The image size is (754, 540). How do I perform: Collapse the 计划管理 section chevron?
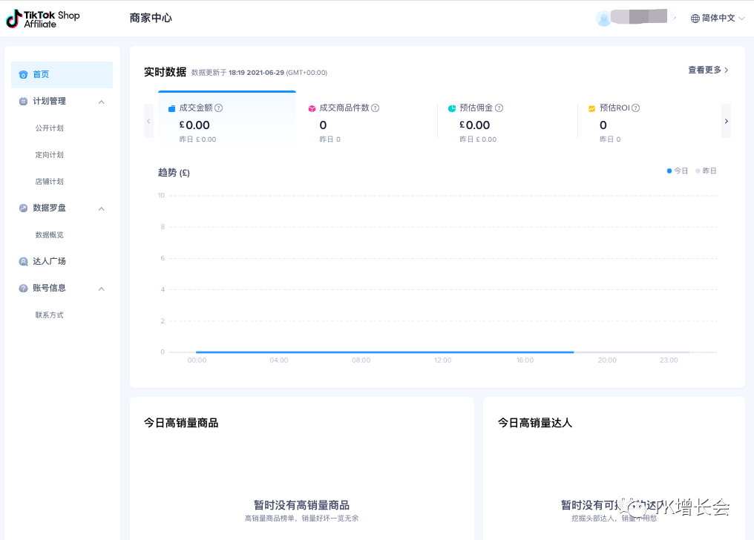click(x=101, y=102)
